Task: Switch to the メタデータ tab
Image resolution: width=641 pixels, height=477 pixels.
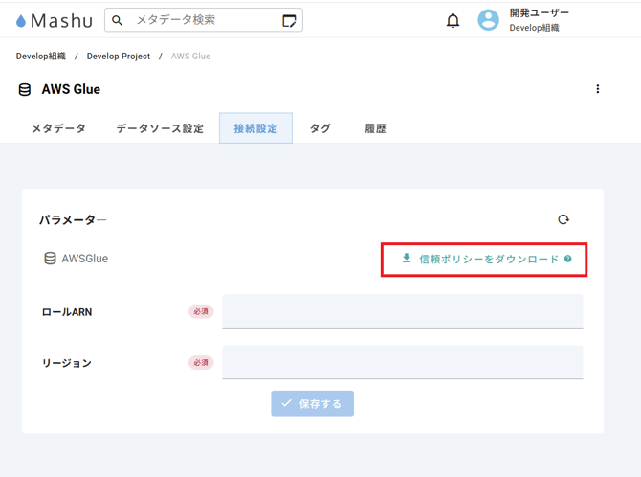Action: click(58, 128)
